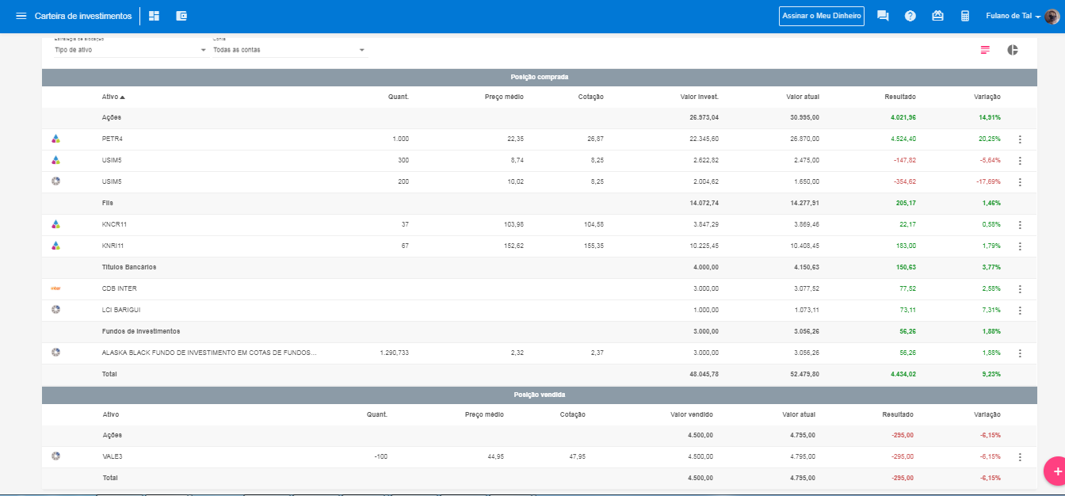Switch to pie chart view
The width and height of the screenshot is (1065, 496).
point(1013,50)
